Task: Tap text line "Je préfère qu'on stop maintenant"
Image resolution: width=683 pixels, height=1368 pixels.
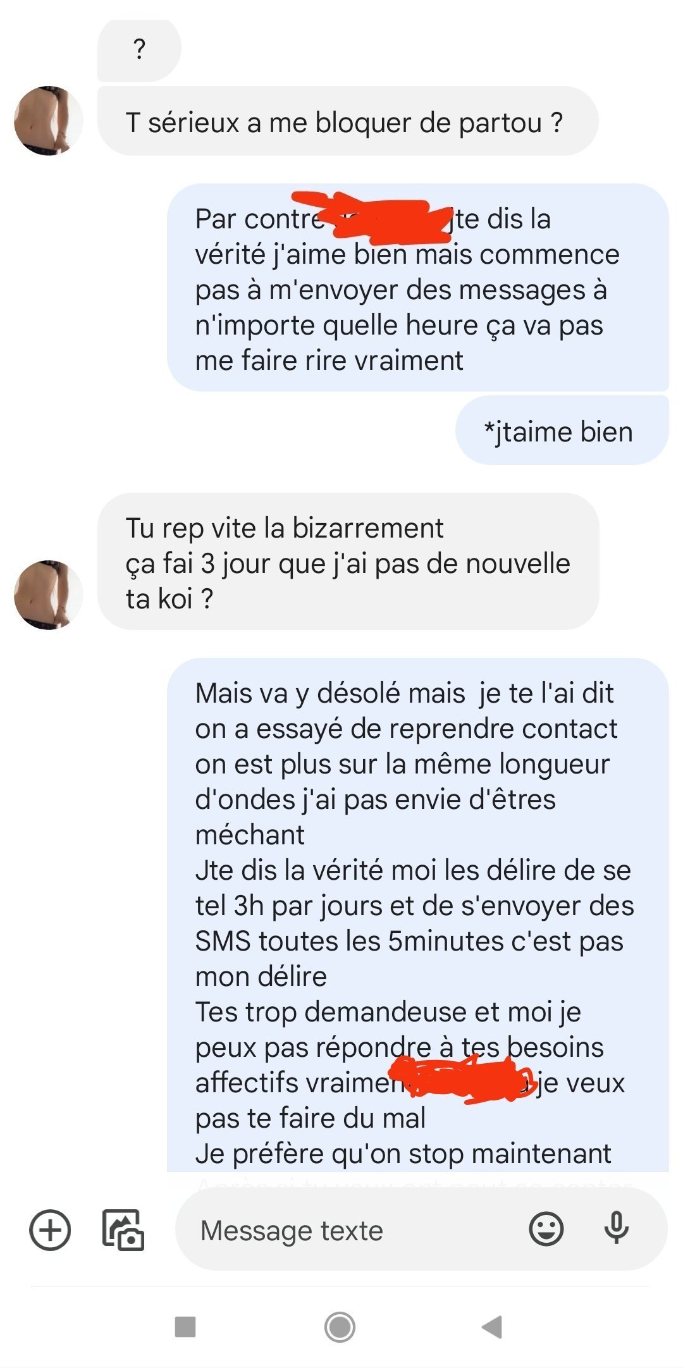Action: pos(403,1154)
